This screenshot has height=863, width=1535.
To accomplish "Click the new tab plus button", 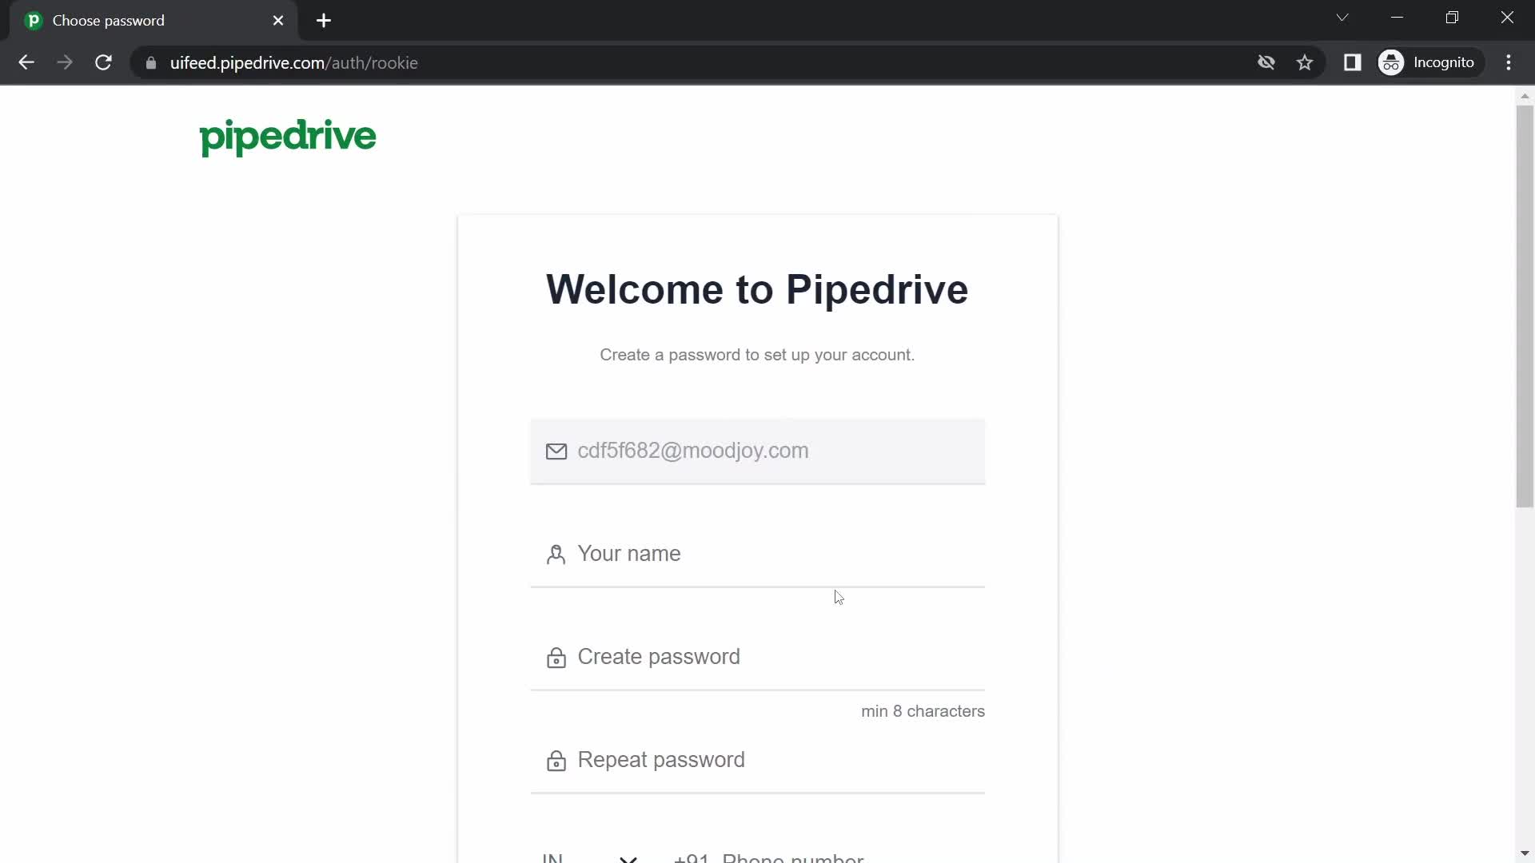I will (324, 20).
